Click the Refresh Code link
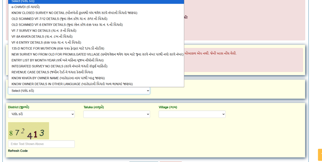 [18, 151]
